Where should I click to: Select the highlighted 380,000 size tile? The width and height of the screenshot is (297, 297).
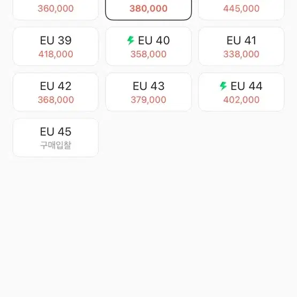coord(149,10)
